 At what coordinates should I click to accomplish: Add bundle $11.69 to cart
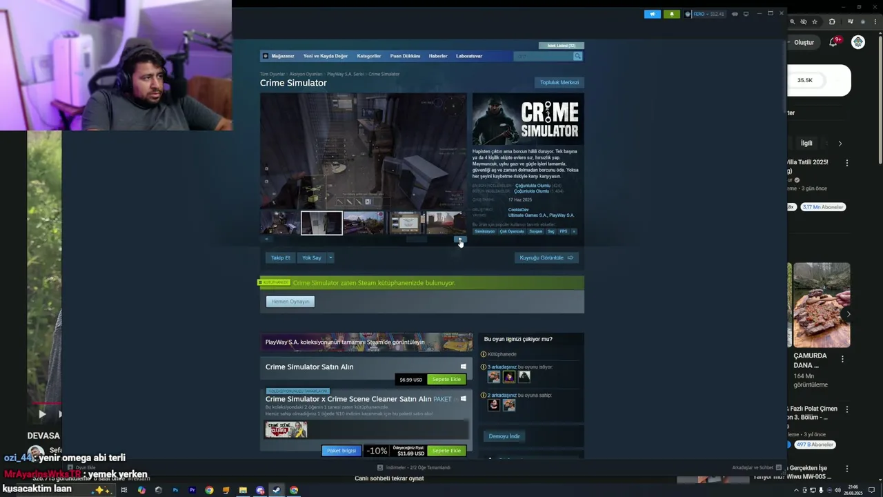(x=446, y=451)
